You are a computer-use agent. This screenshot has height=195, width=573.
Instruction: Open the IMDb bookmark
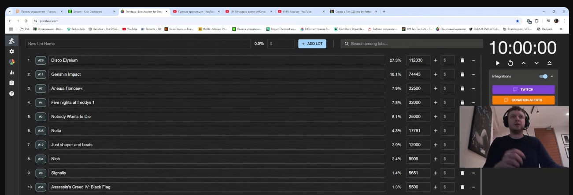point(213,29)
